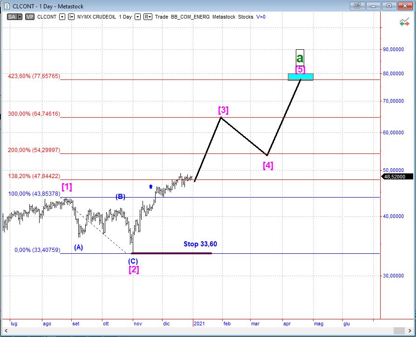Image resolution: width=416 pixels, height=337 pixels.
Task: Click the window detach icon in title bar
Action: coord(357,6)
